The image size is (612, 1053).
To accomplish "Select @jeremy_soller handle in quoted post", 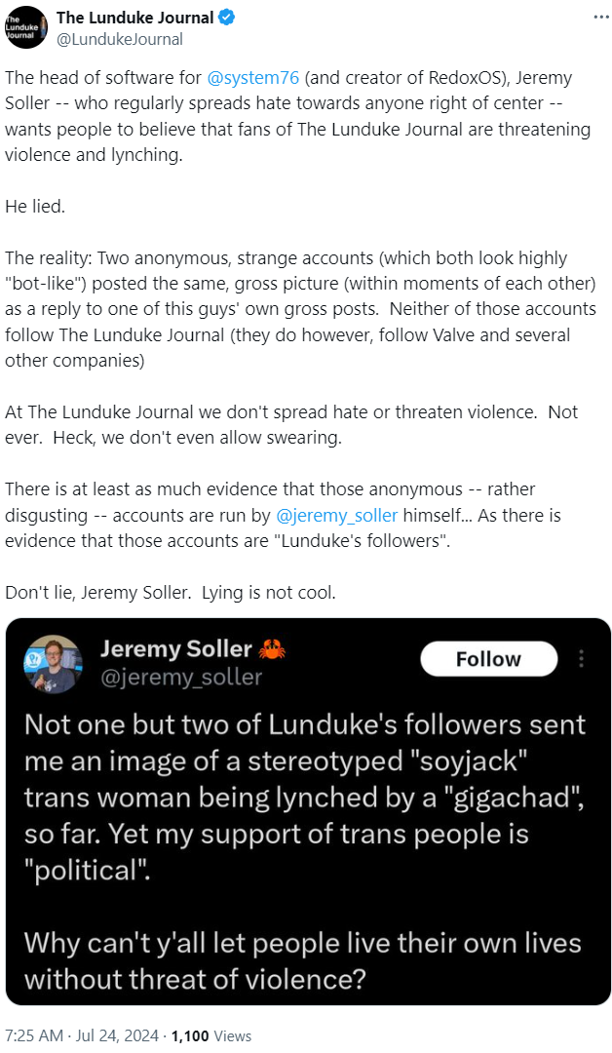I will 181,677.
